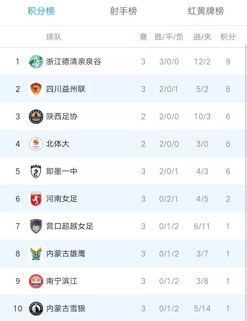Open the 红黄牌榜 tab
This screenshot has width=247, height=321.
pyautogui.click(x=205, y=11)
